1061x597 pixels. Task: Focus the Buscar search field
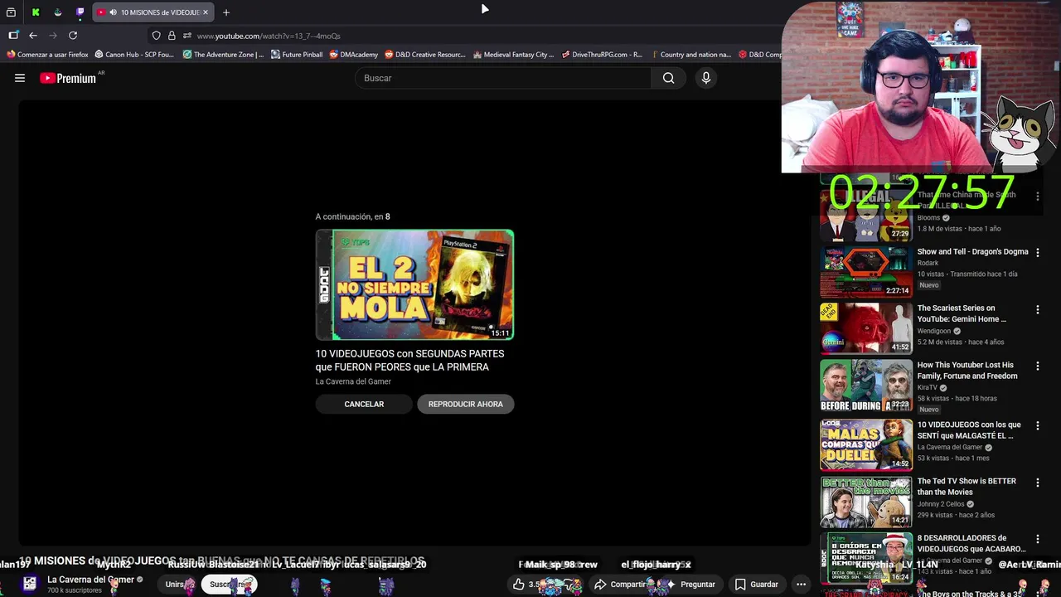504,78
